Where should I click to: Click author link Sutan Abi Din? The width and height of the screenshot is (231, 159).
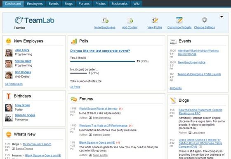coord(100,155)
